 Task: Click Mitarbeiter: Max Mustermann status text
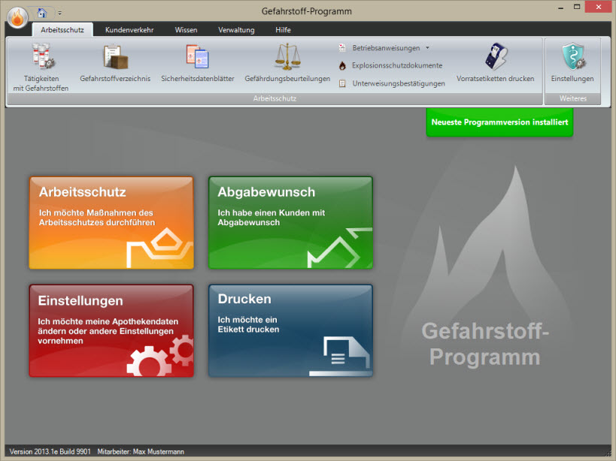141,451
